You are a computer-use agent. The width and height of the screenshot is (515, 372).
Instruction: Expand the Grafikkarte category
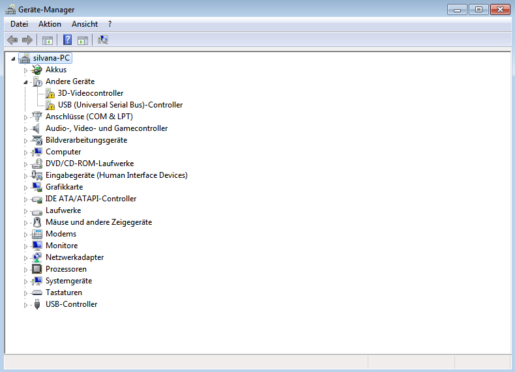tap(26, 187)
